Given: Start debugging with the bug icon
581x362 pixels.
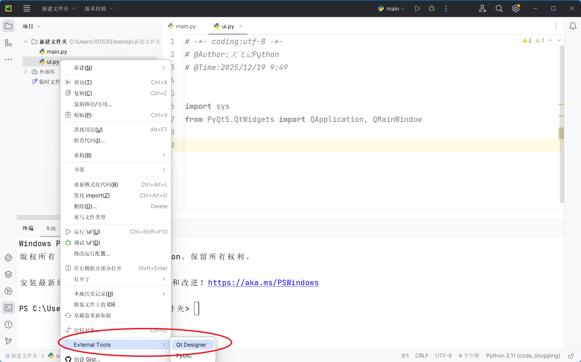Looking at the screenshot, I should coord(431,8).
